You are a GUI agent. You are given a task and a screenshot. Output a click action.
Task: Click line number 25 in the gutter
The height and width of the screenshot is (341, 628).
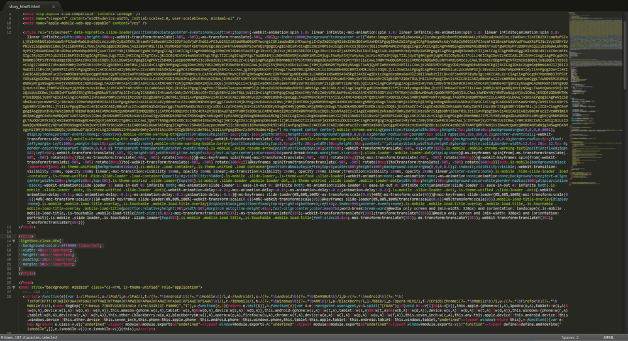(9, 282)
